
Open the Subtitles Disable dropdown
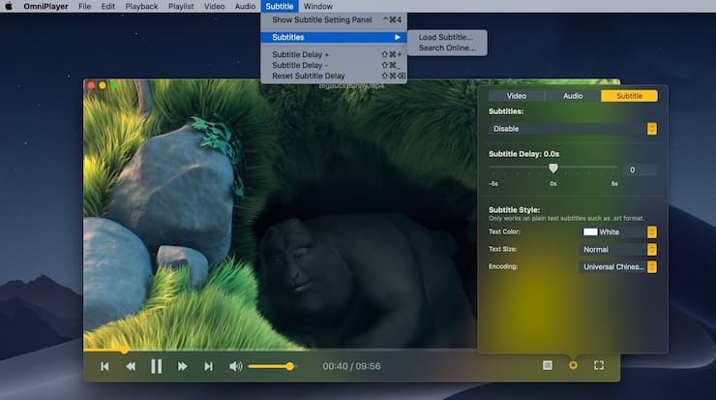pyautogui.click(x=573, y=129)
